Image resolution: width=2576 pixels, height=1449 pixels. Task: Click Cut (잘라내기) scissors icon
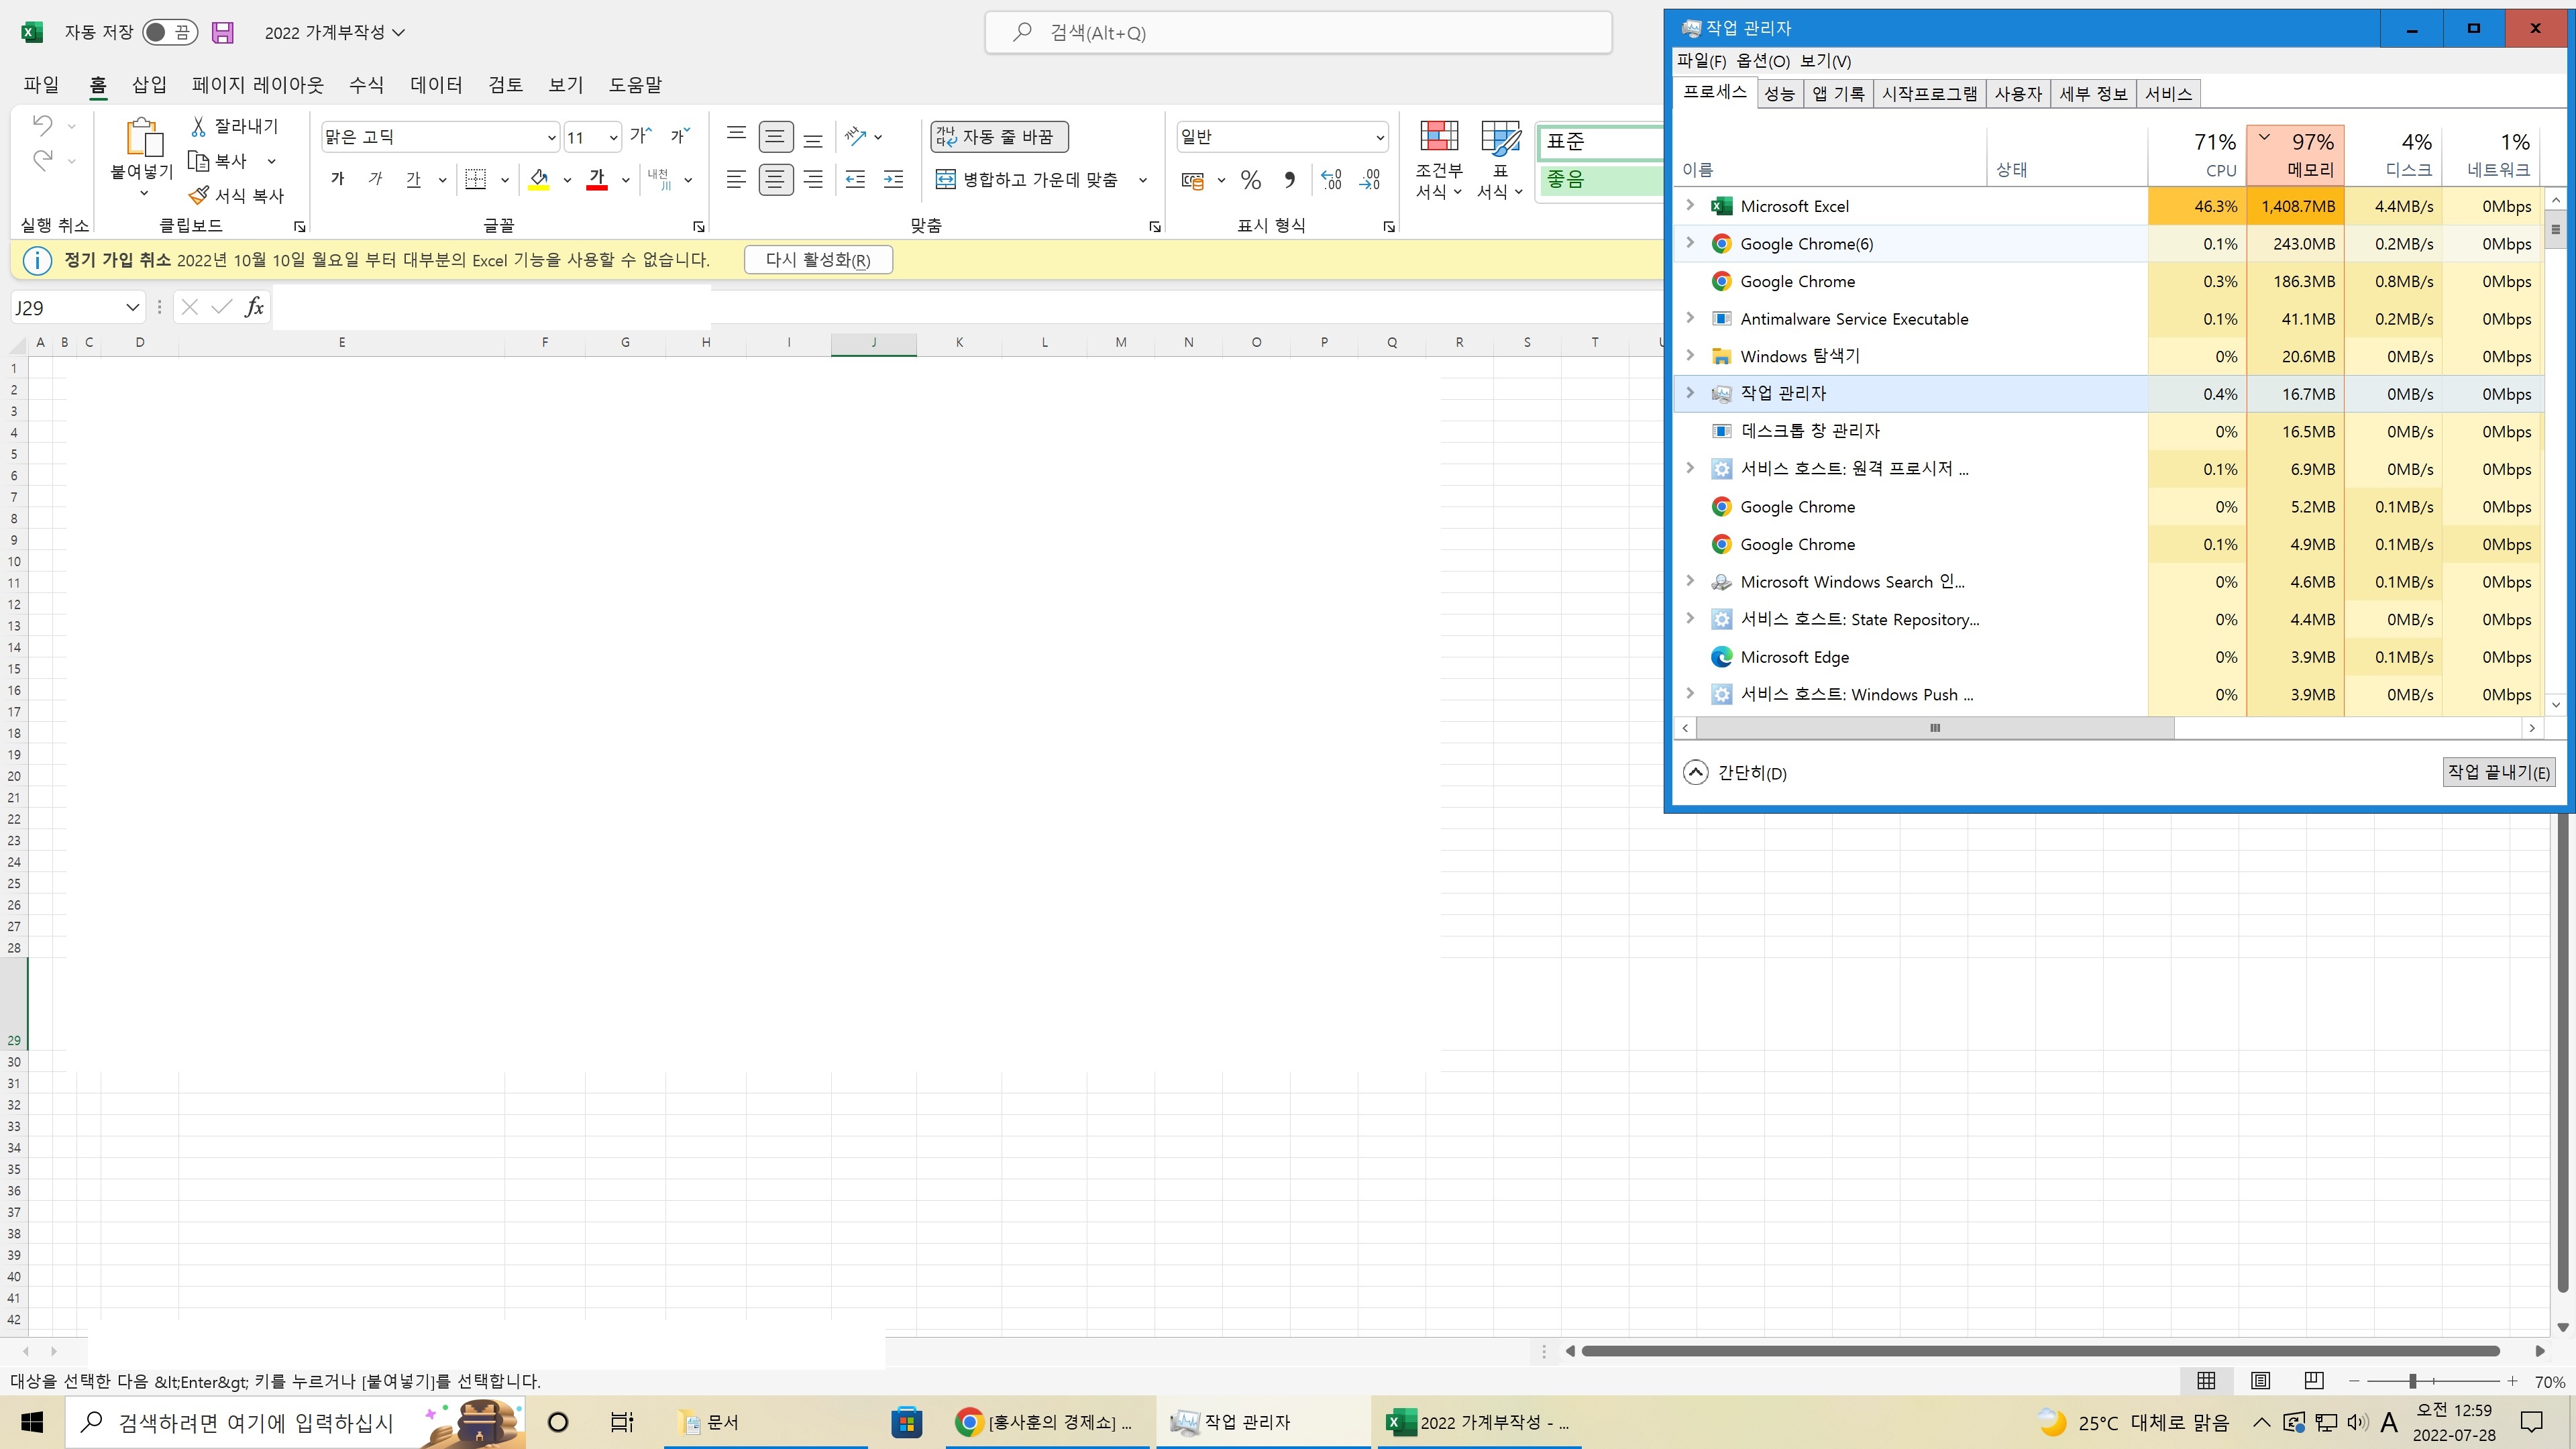point(198,126)
